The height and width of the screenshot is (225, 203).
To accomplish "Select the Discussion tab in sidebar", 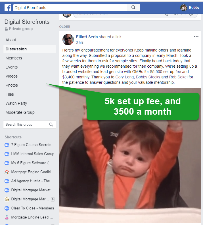I will pyautogui.click(x=30, y=49).
